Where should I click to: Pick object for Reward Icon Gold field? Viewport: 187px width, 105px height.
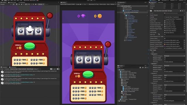click(184, 40)
